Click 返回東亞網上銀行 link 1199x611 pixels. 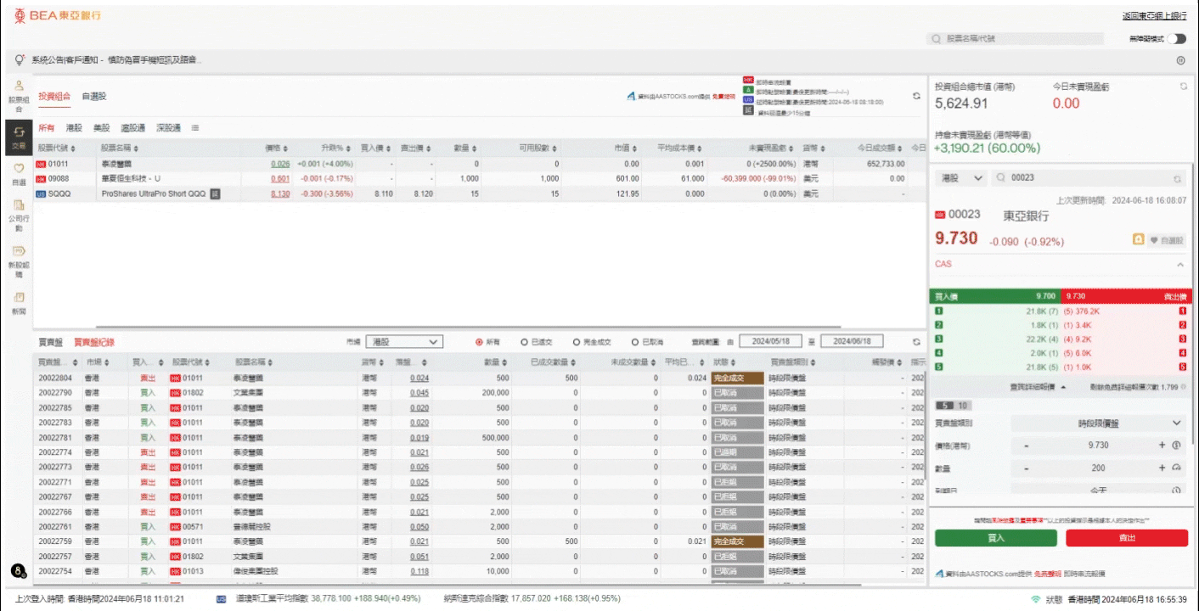point(1155,15)
